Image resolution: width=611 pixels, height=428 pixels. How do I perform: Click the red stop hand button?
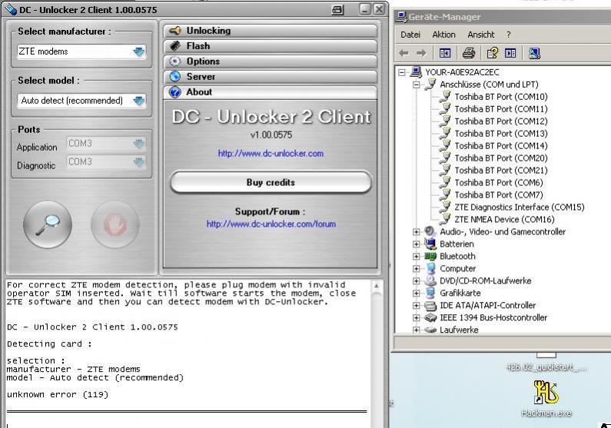(x=115, y=224)
